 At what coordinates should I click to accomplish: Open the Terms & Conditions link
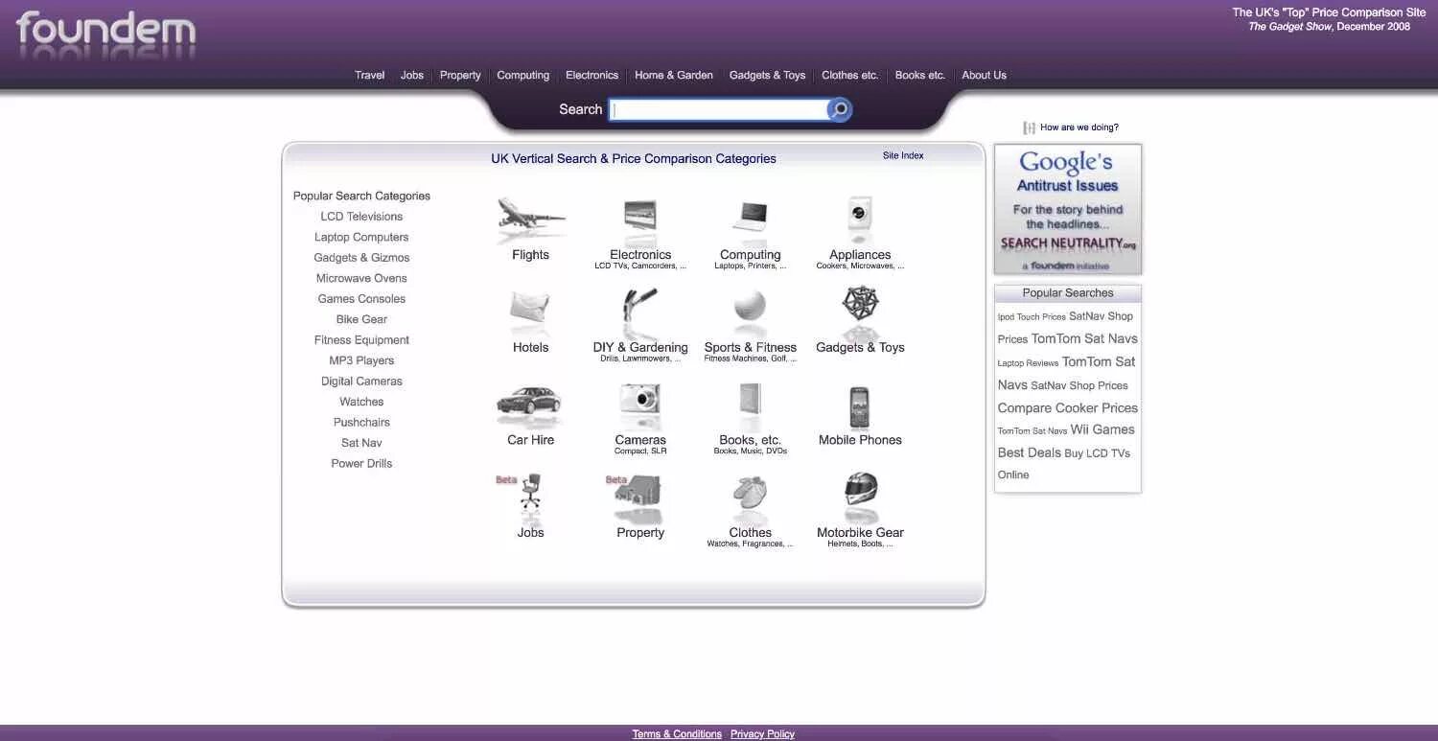coord(677,734)
